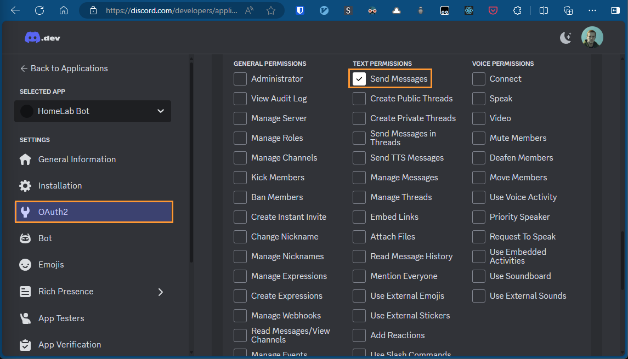The height and width of the screenshot is (359, 628).
Task: Expand the Rich Presence submenu
Action: [161, 292]
